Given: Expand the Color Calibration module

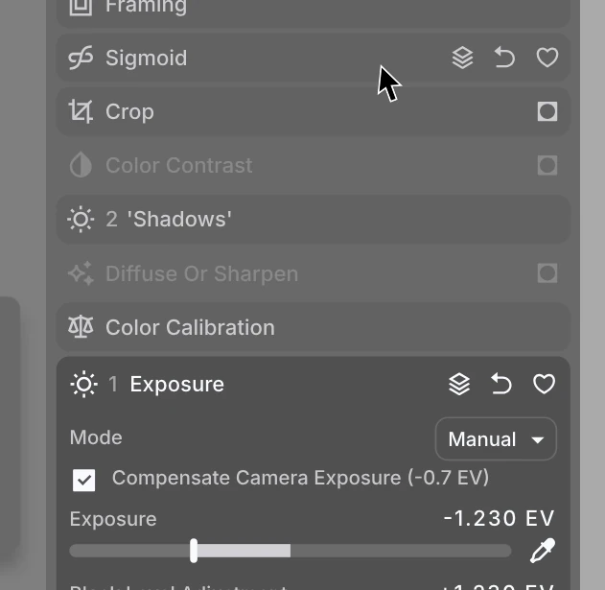Looking at the screenshot, I should (313, 327).
